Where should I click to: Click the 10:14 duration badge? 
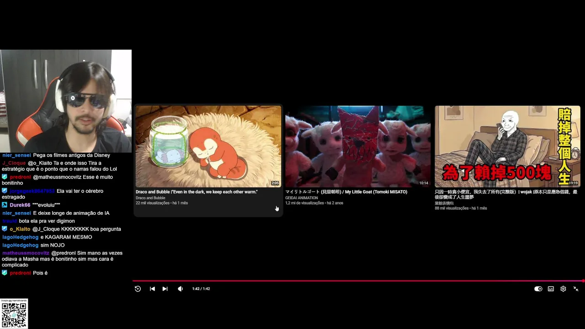click(x=424, y=183)
